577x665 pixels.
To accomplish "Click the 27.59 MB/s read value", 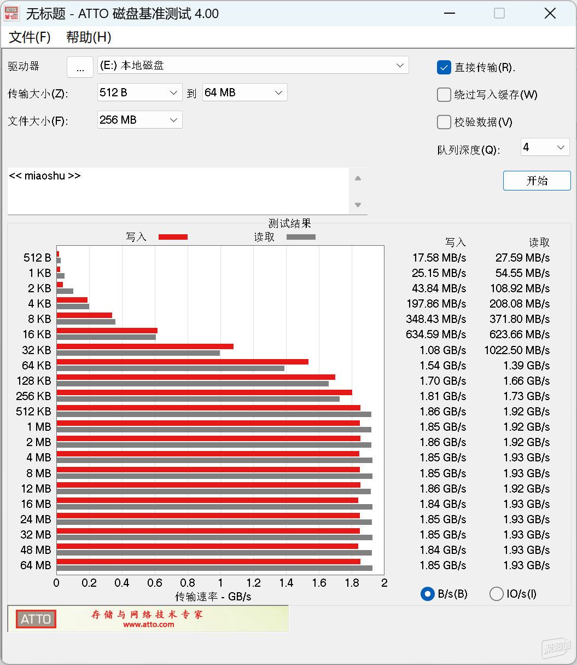I will click(x=523, y=257).
